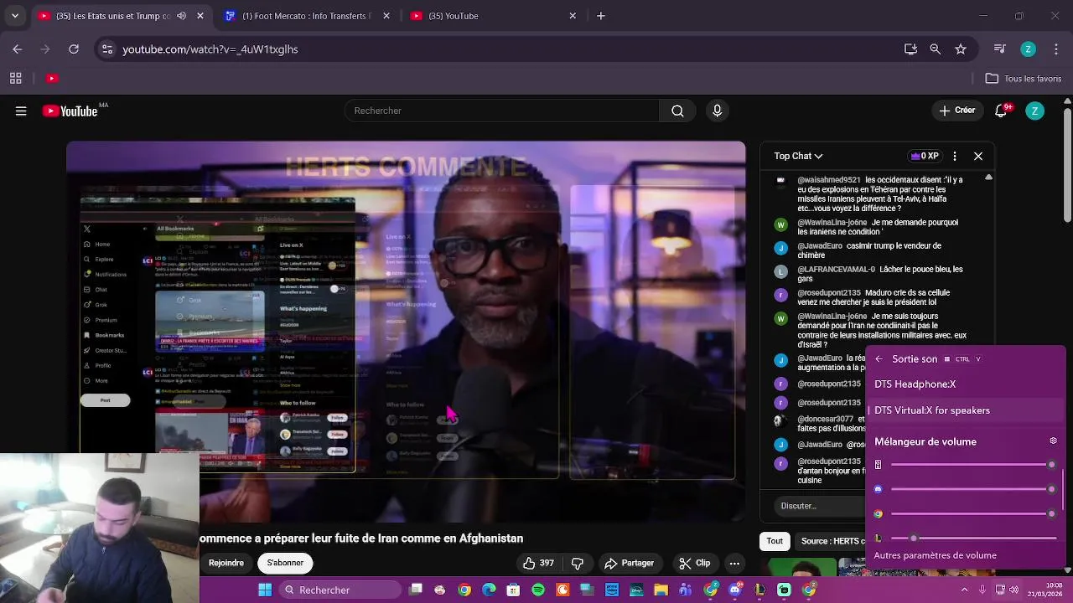Click the Chrome address bar URL
The image size is (1073, 603).
click(210, 49)
